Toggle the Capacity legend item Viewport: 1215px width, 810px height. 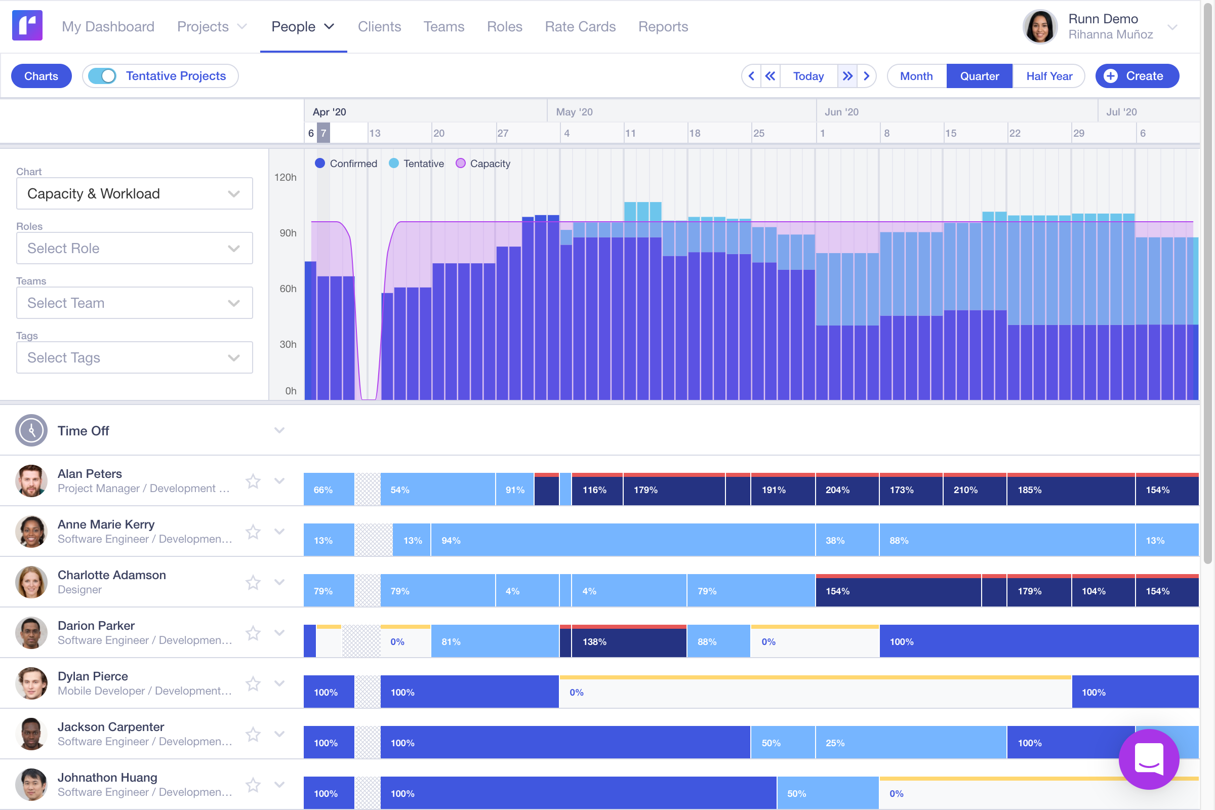pyautogui.click(x=481, y=163)
